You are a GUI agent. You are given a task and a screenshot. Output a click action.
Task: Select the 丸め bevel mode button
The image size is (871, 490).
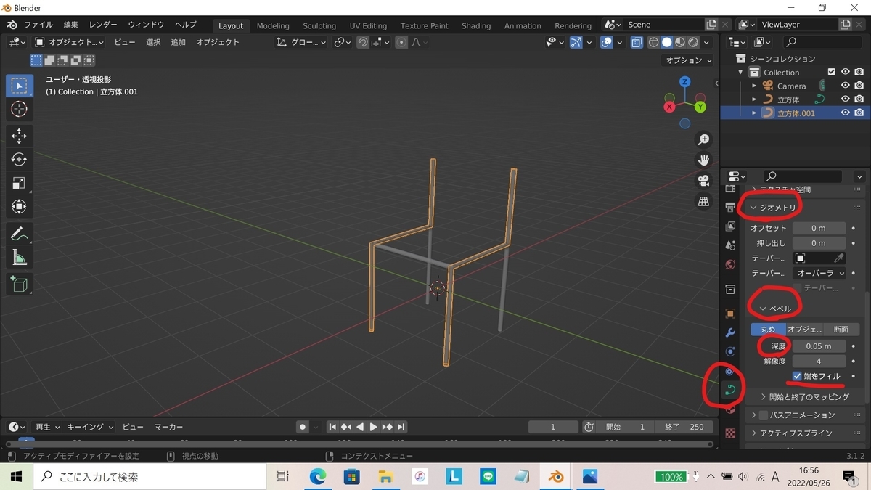pyautogui.click(x=768, y=329)
